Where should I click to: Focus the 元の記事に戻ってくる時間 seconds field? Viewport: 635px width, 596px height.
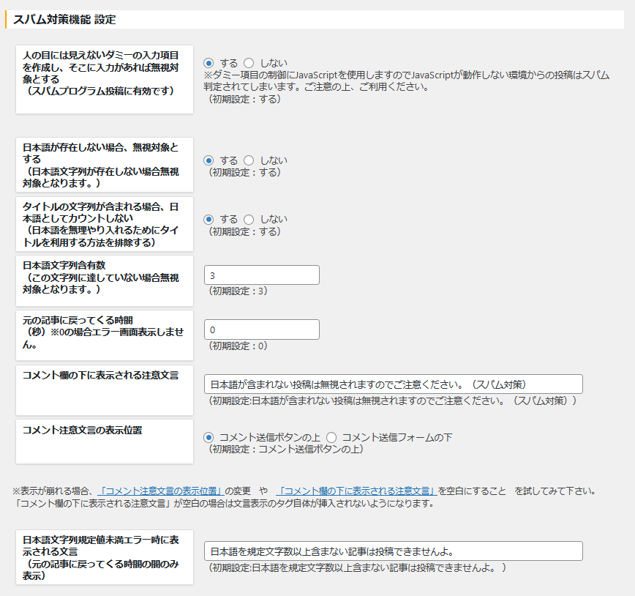pos(262,329)
